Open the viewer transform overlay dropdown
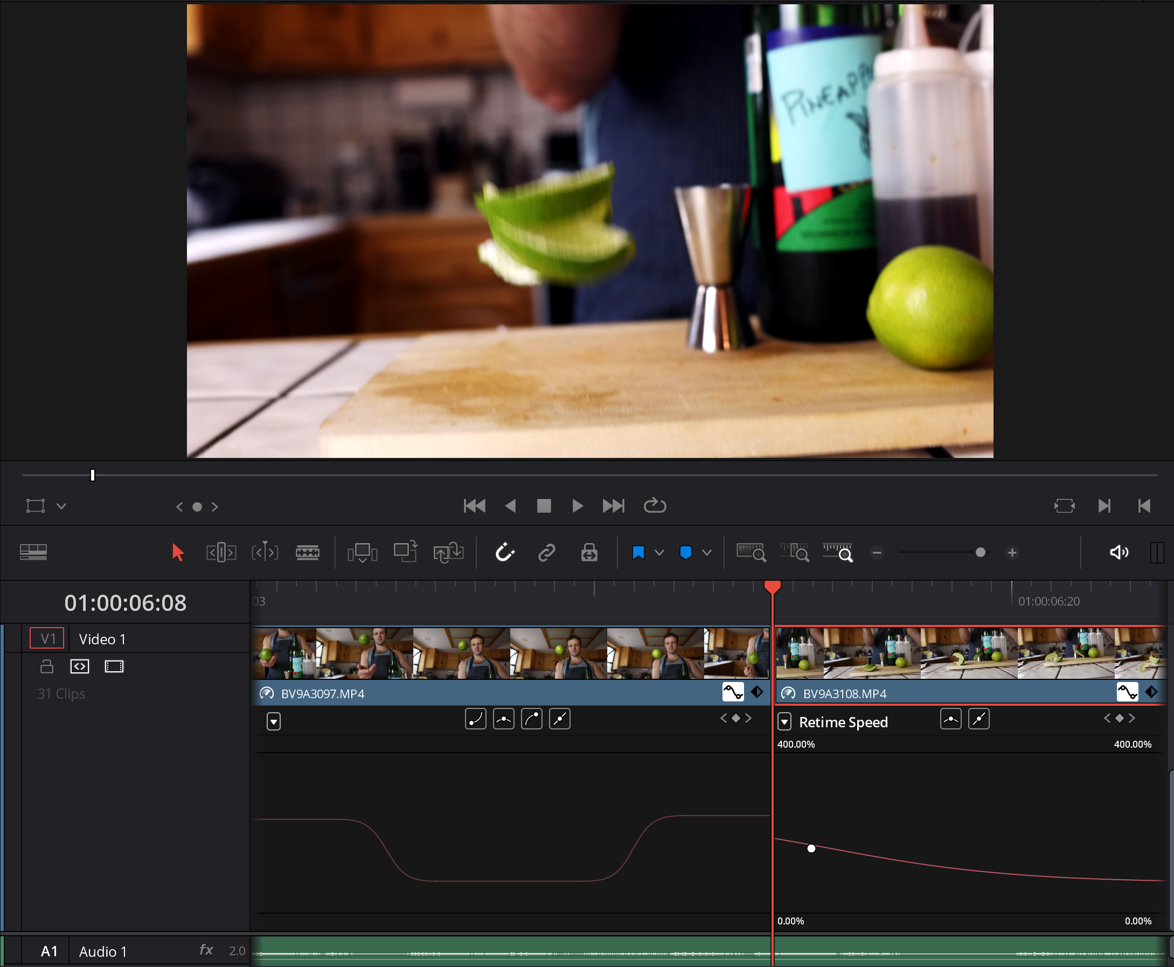Viewport: 1174px width, 967px height. [x=61, y=506]
